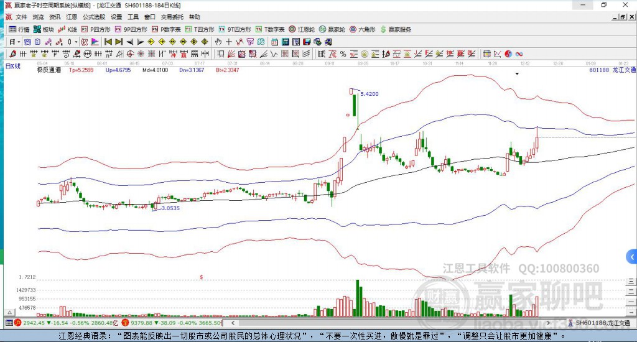The width and height of the screenshot is (637, 342).
Task: Open the 江恩轮 Gann wheel
Action: [x=302, y=29]
